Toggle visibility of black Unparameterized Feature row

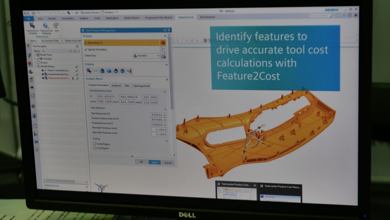coord(43,74)
